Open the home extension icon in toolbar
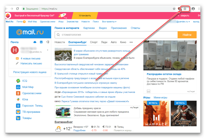206x139 pixels. click(x=185, y=9)
